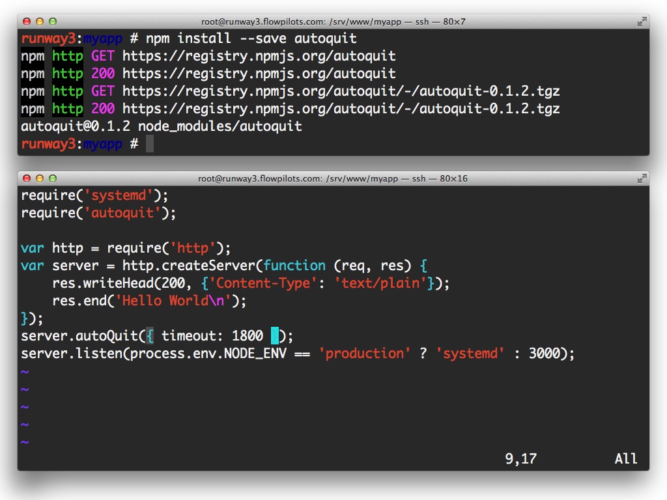The height and width of the screenshot is (500, 667).
Task: Click the 80×16 window title text
Action: (333, 178)
